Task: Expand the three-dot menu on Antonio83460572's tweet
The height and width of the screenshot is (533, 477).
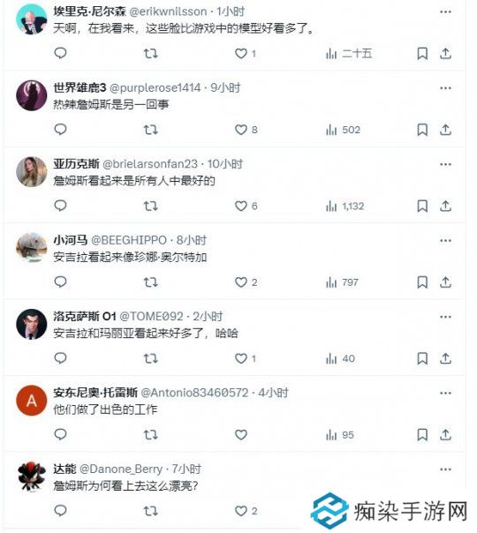Action: pyautogui.click(x=445, y=394)
